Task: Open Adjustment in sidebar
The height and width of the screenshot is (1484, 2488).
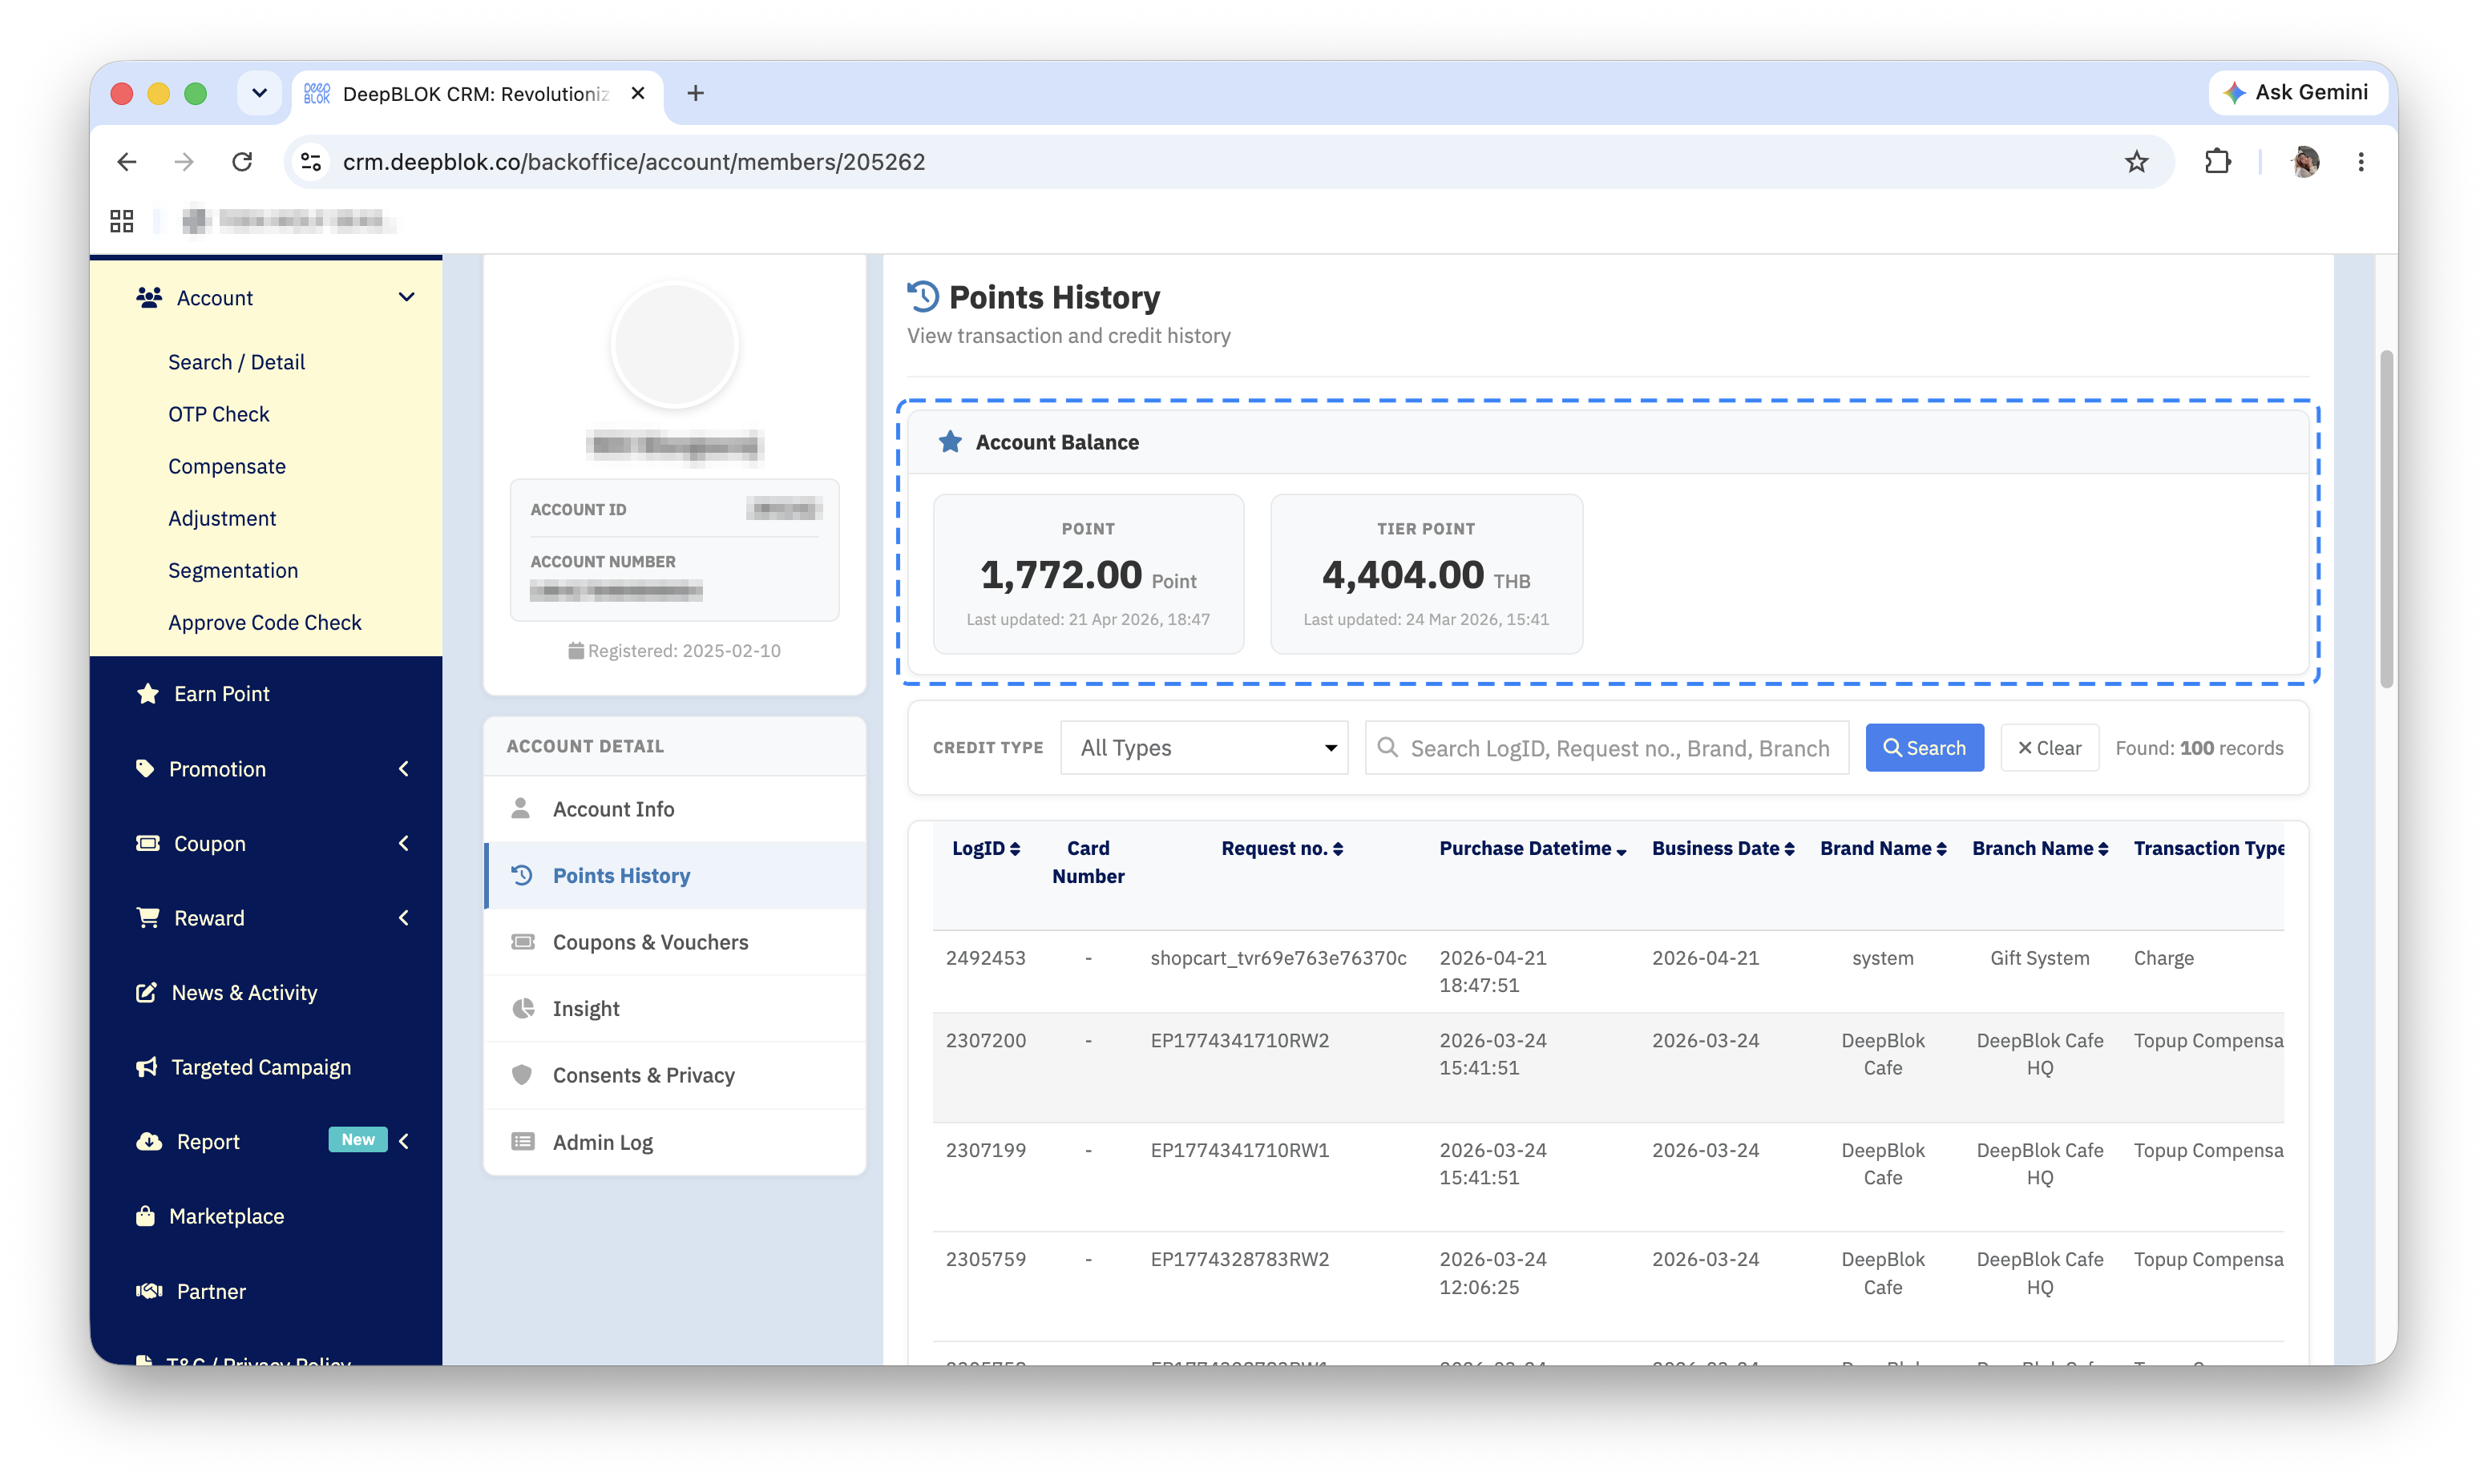Action: coord(222,518)
